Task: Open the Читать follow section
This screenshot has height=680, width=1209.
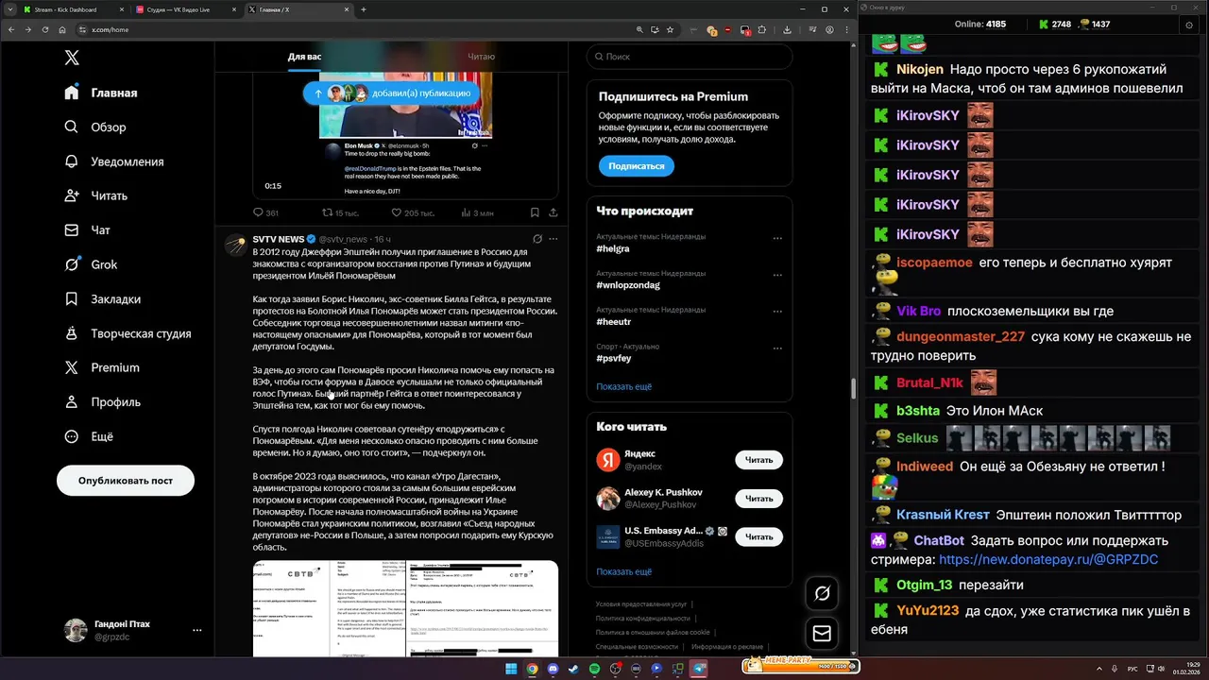Action: (x=96, y=195)
